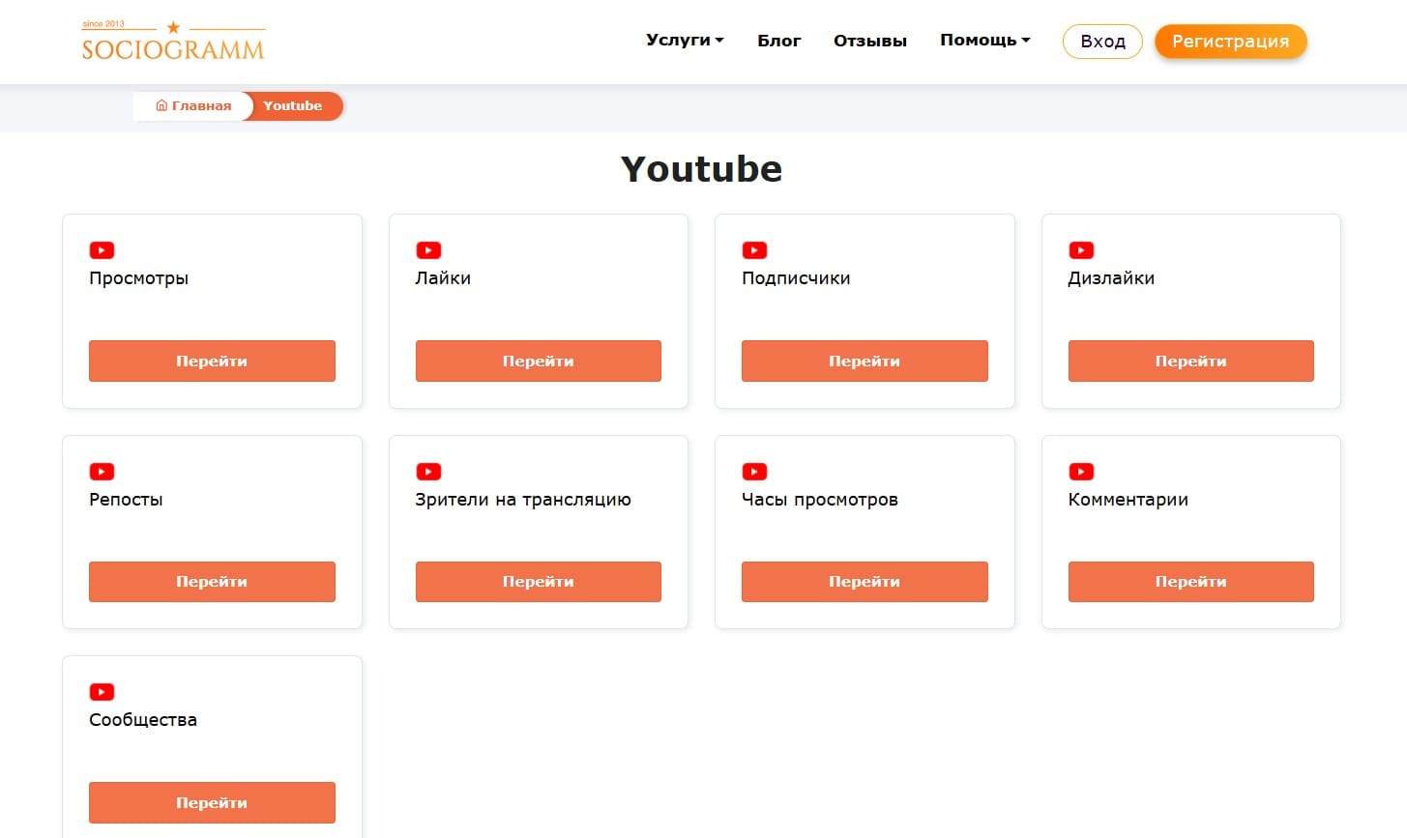Select the Youtube breadcrumb item

292,105
